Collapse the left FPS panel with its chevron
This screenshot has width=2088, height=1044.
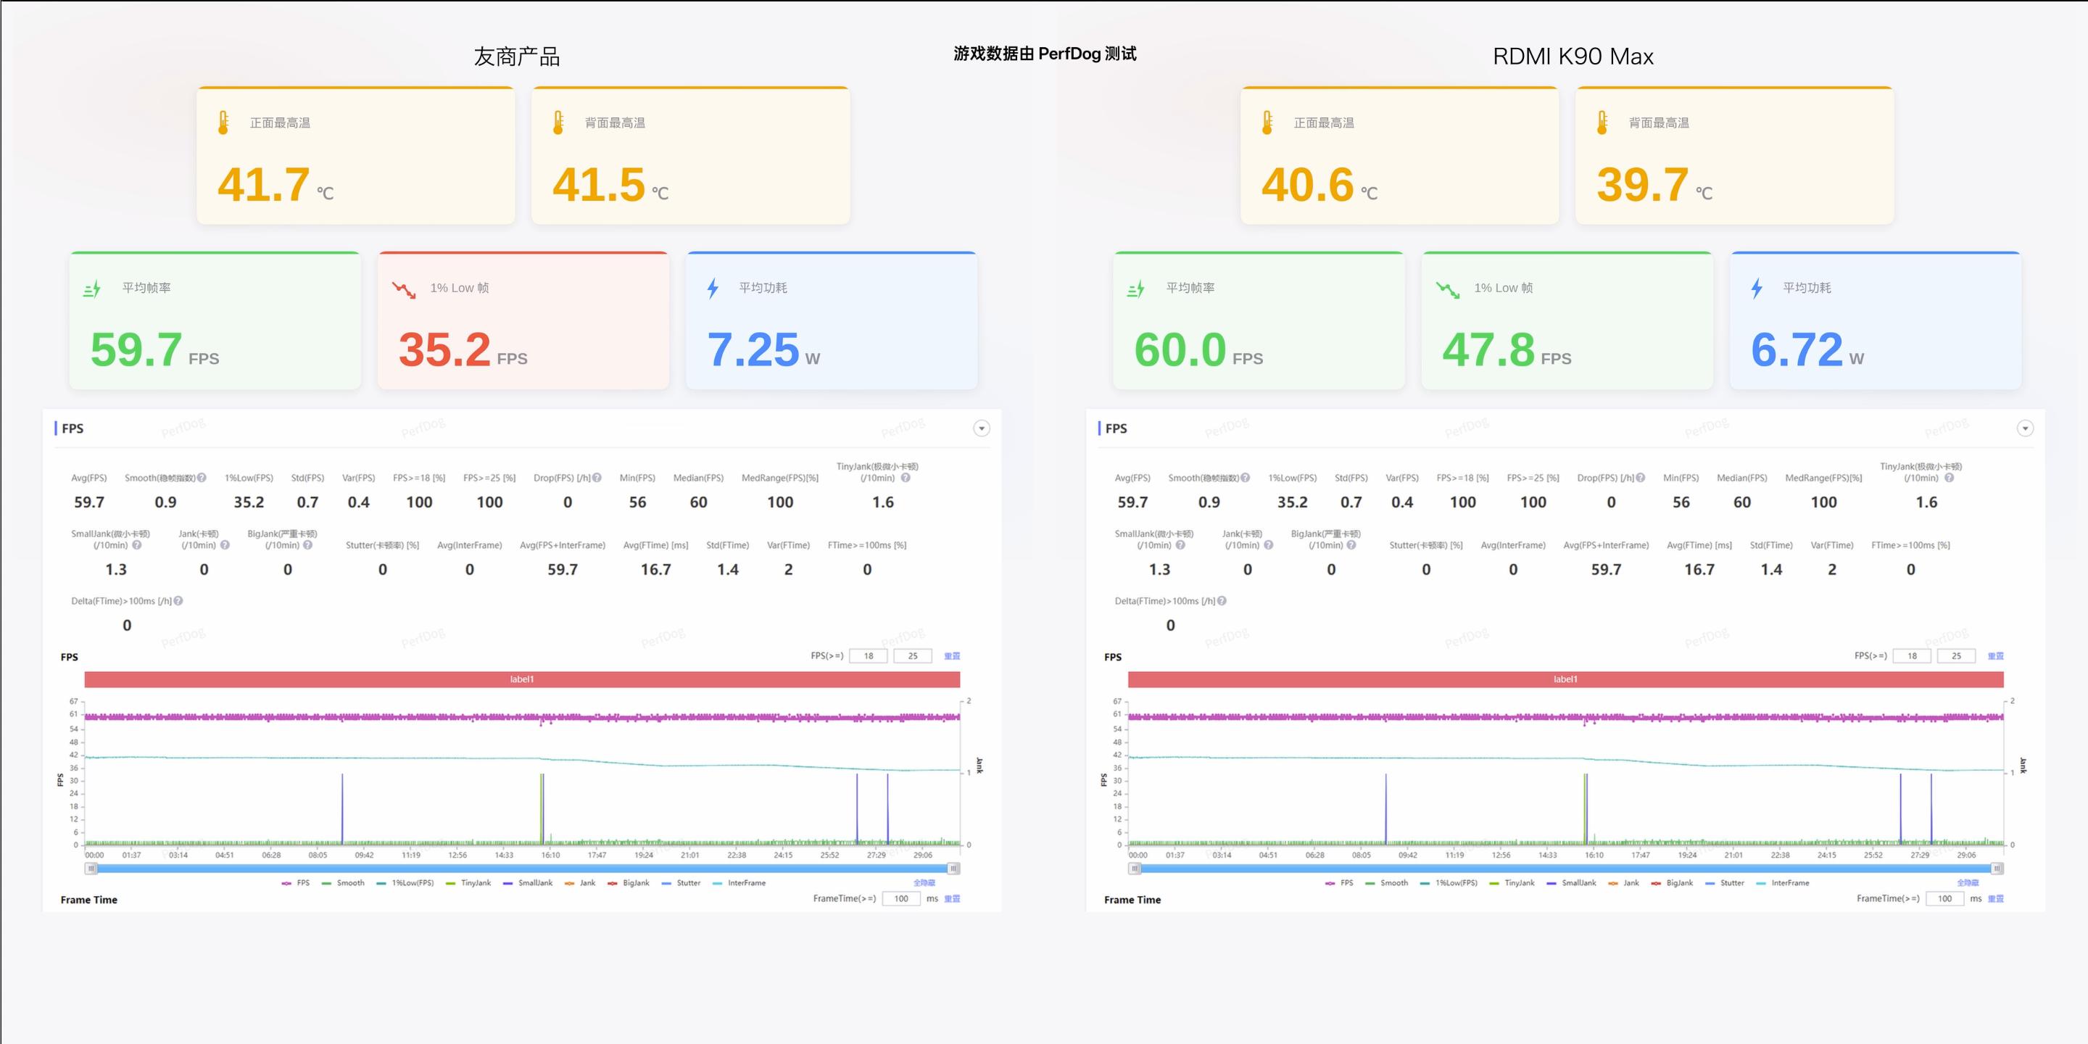point(982,428)
